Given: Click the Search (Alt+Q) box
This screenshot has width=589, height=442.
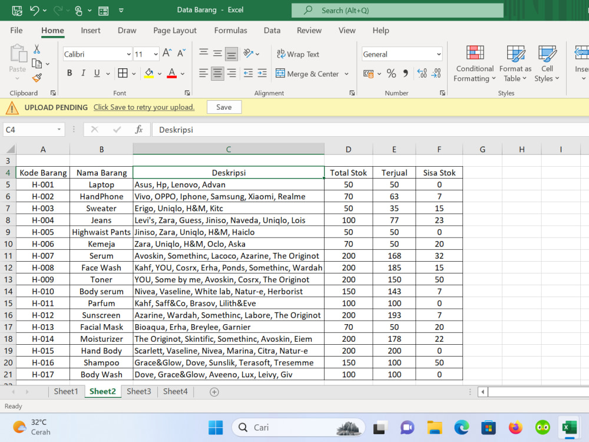Looking at the screenshot, I should [397, 11].
